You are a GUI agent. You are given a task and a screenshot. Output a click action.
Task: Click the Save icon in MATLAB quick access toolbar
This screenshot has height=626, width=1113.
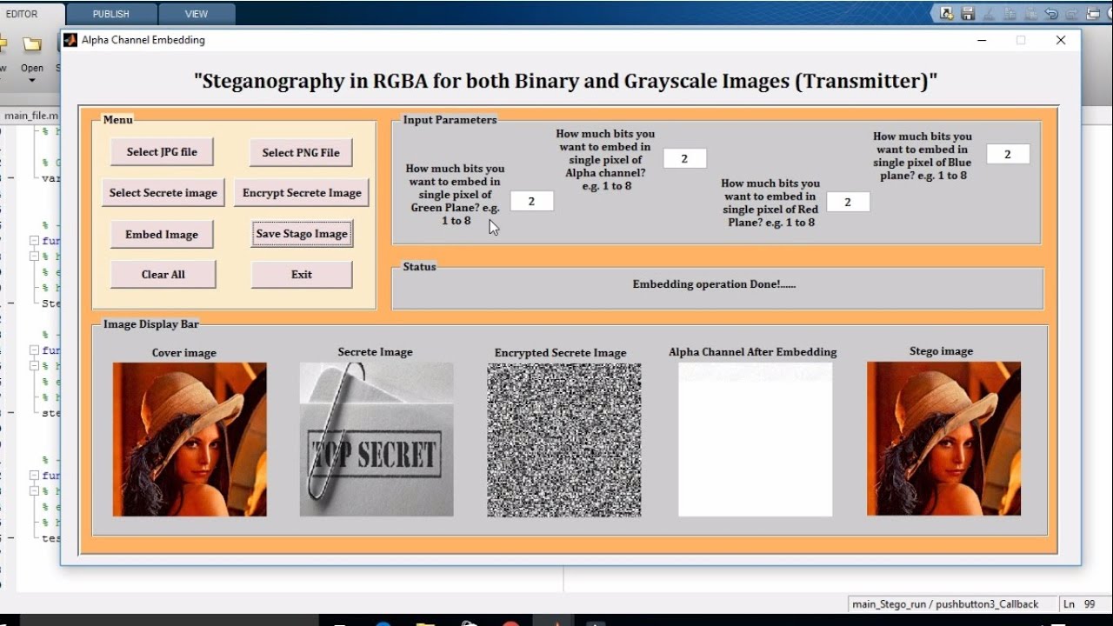click(968, 13)
